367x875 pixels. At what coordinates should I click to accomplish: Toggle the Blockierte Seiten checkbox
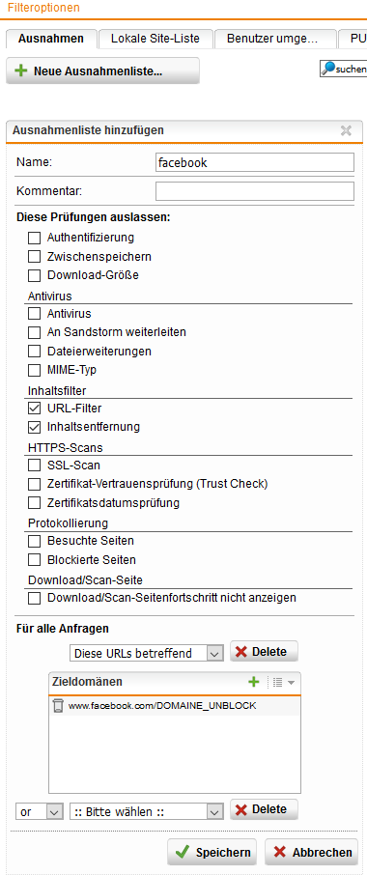point(35,560)
